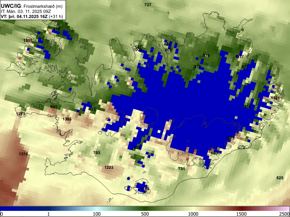Image resolution: width=290 pixels, height=217 pixels.
Task: Click the dark green part of the color scale
Action: coord(145,208)
